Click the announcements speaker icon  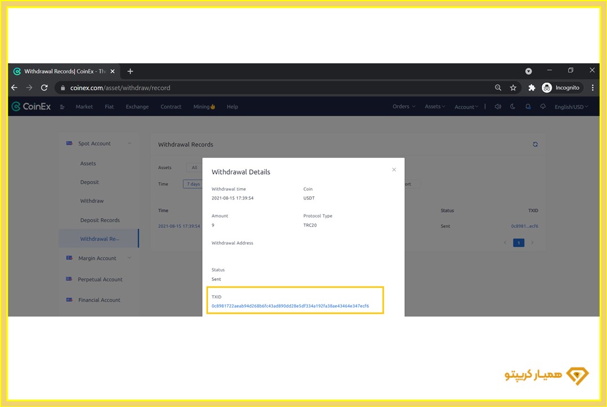coord(497,106)
